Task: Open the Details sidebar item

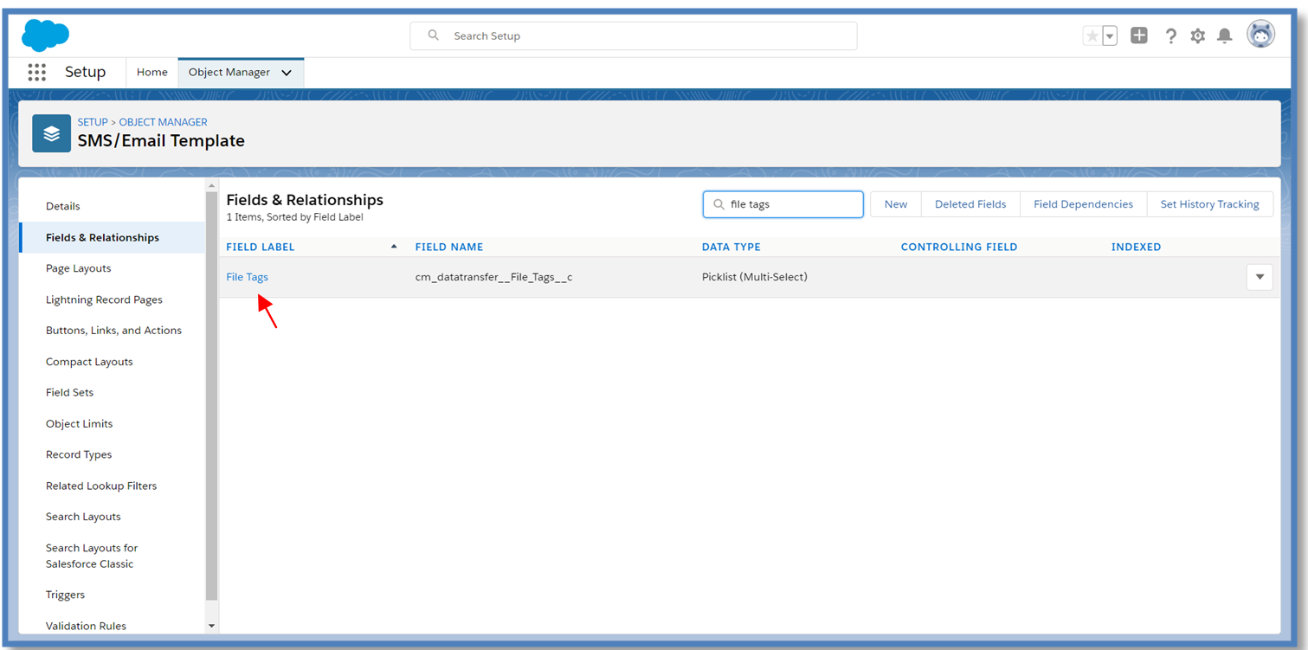Action: (63, 206)
